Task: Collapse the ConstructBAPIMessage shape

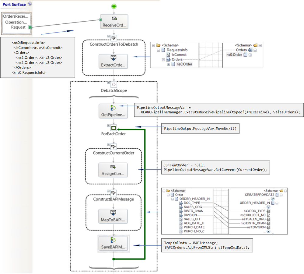Action: click(x=108, y=191)
